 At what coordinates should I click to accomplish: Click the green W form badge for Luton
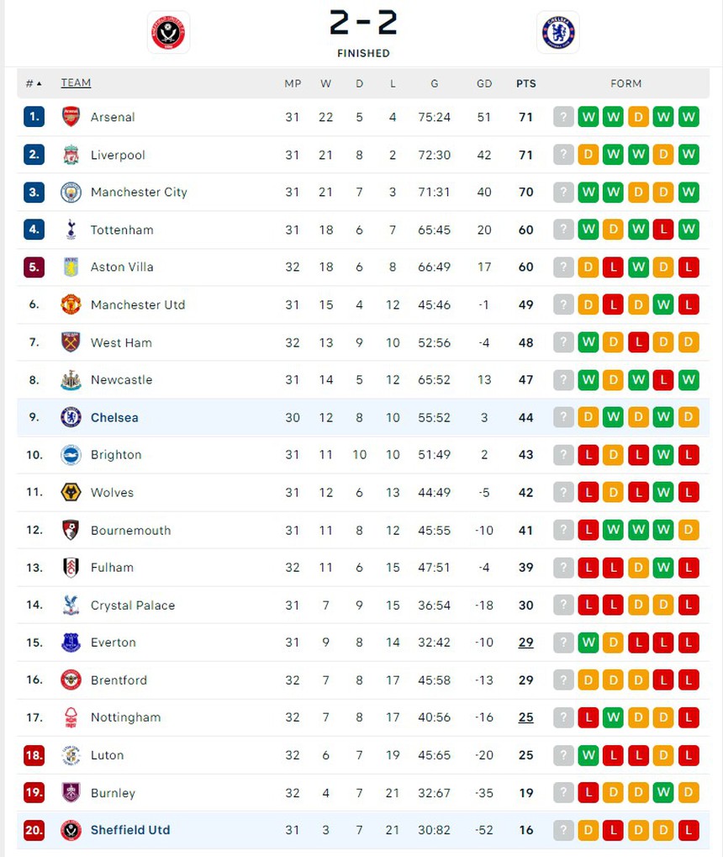pyautogui.click(x=588, y=754)
